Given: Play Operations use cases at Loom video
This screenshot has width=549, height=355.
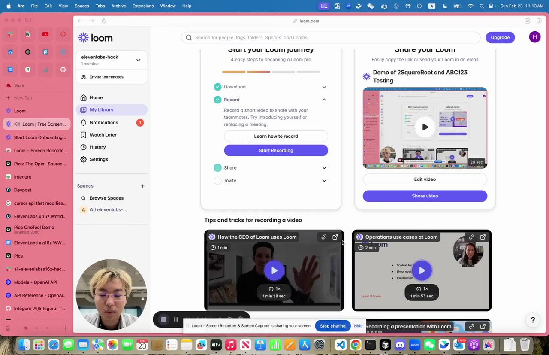Looking at the screenshot, I should click(422, 270).
